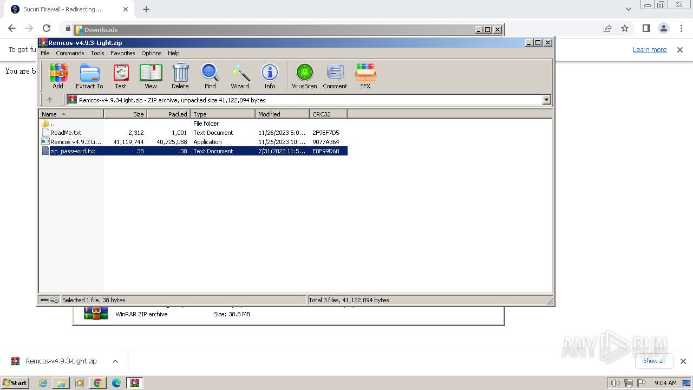This screenshot has width=693, height=390.
Task: Expand download item options chevron
Action: point(115,361)
